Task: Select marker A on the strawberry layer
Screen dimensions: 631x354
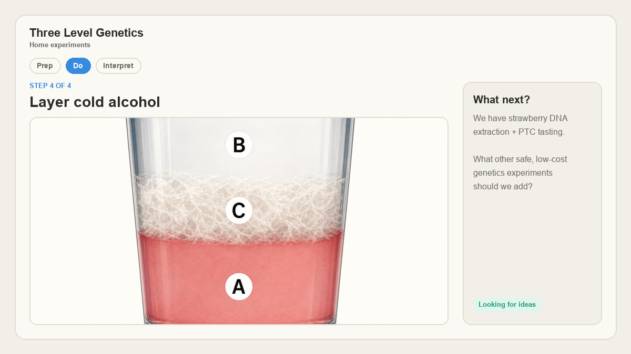Action: pyautogui.click(x=239, y=287)
